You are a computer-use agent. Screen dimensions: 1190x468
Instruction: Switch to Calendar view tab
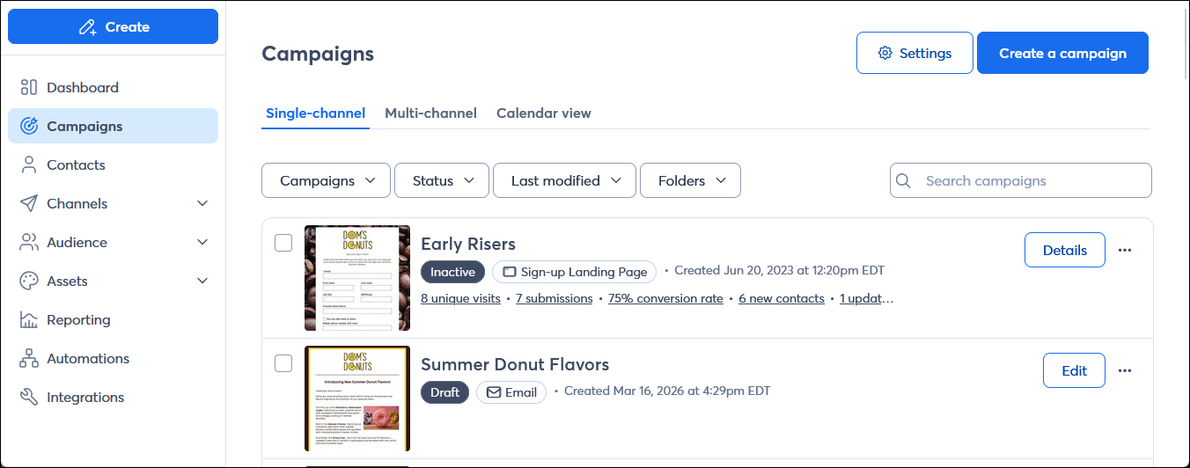(x=544, y=113)
